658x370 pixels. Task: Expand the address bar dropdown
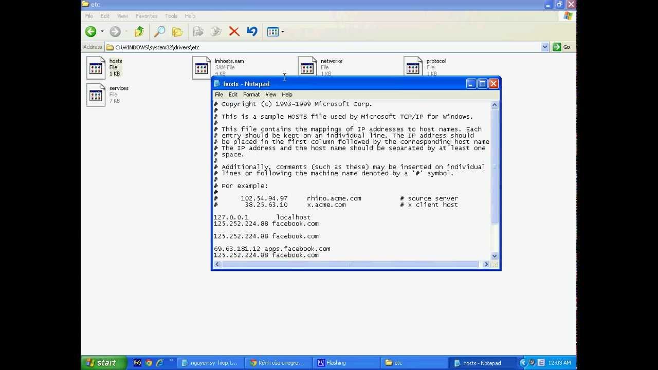[x=545, y=47]
